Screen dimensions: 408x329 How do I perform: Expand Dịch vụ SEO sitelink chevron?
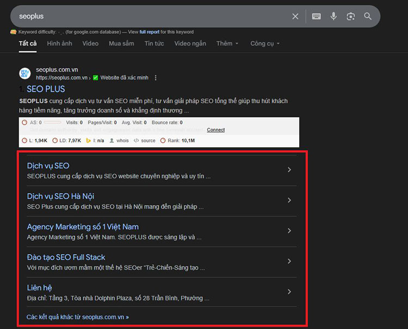coord(289,170)
